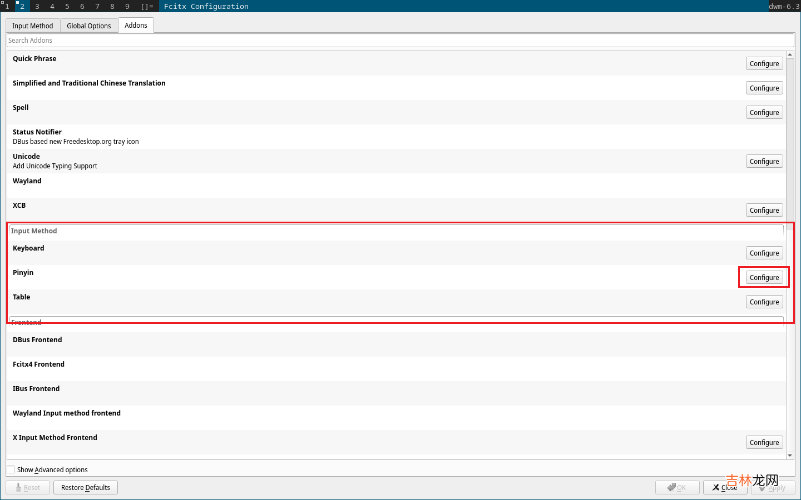Open the Global Options tab
The height and width of the screenshot is (500, 801).
click(x=89, y=26)
